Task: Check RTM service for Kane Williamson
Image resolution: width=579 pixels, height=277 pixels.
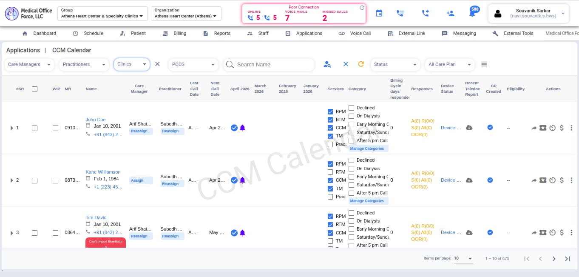Action: tap(330, 172)
